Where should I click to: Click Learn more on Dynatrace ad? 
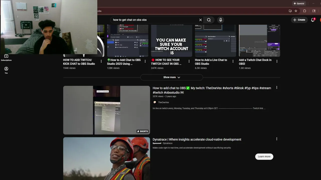[264, 156]
